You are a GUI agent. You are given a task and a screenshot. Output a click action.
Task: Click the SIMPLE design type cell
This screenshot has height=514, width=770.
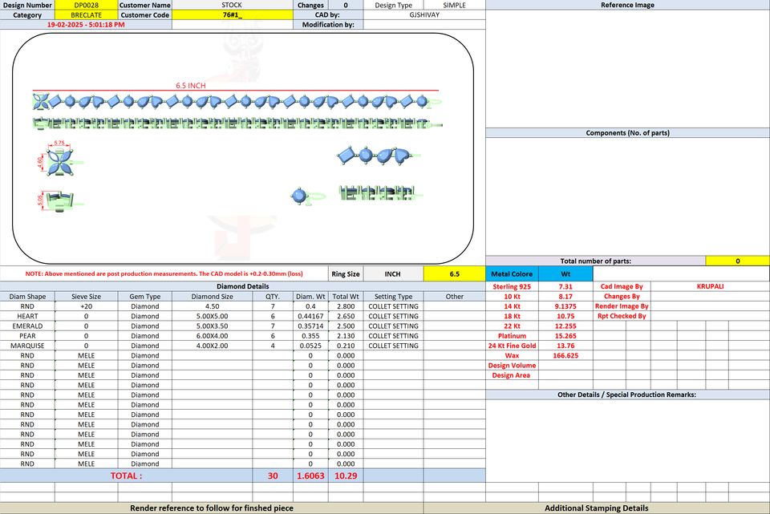tap(454, 5)
